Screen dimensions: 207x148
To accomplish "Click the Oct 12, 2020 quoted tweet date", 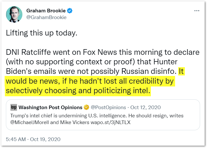I will (145, 107).
